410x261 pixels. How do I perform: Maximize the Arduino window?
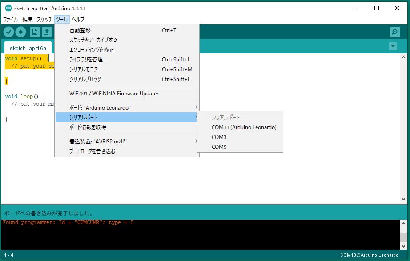[x=377, y=8]
